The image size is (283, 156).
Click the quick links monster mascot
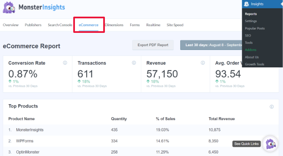pos(270,144)
